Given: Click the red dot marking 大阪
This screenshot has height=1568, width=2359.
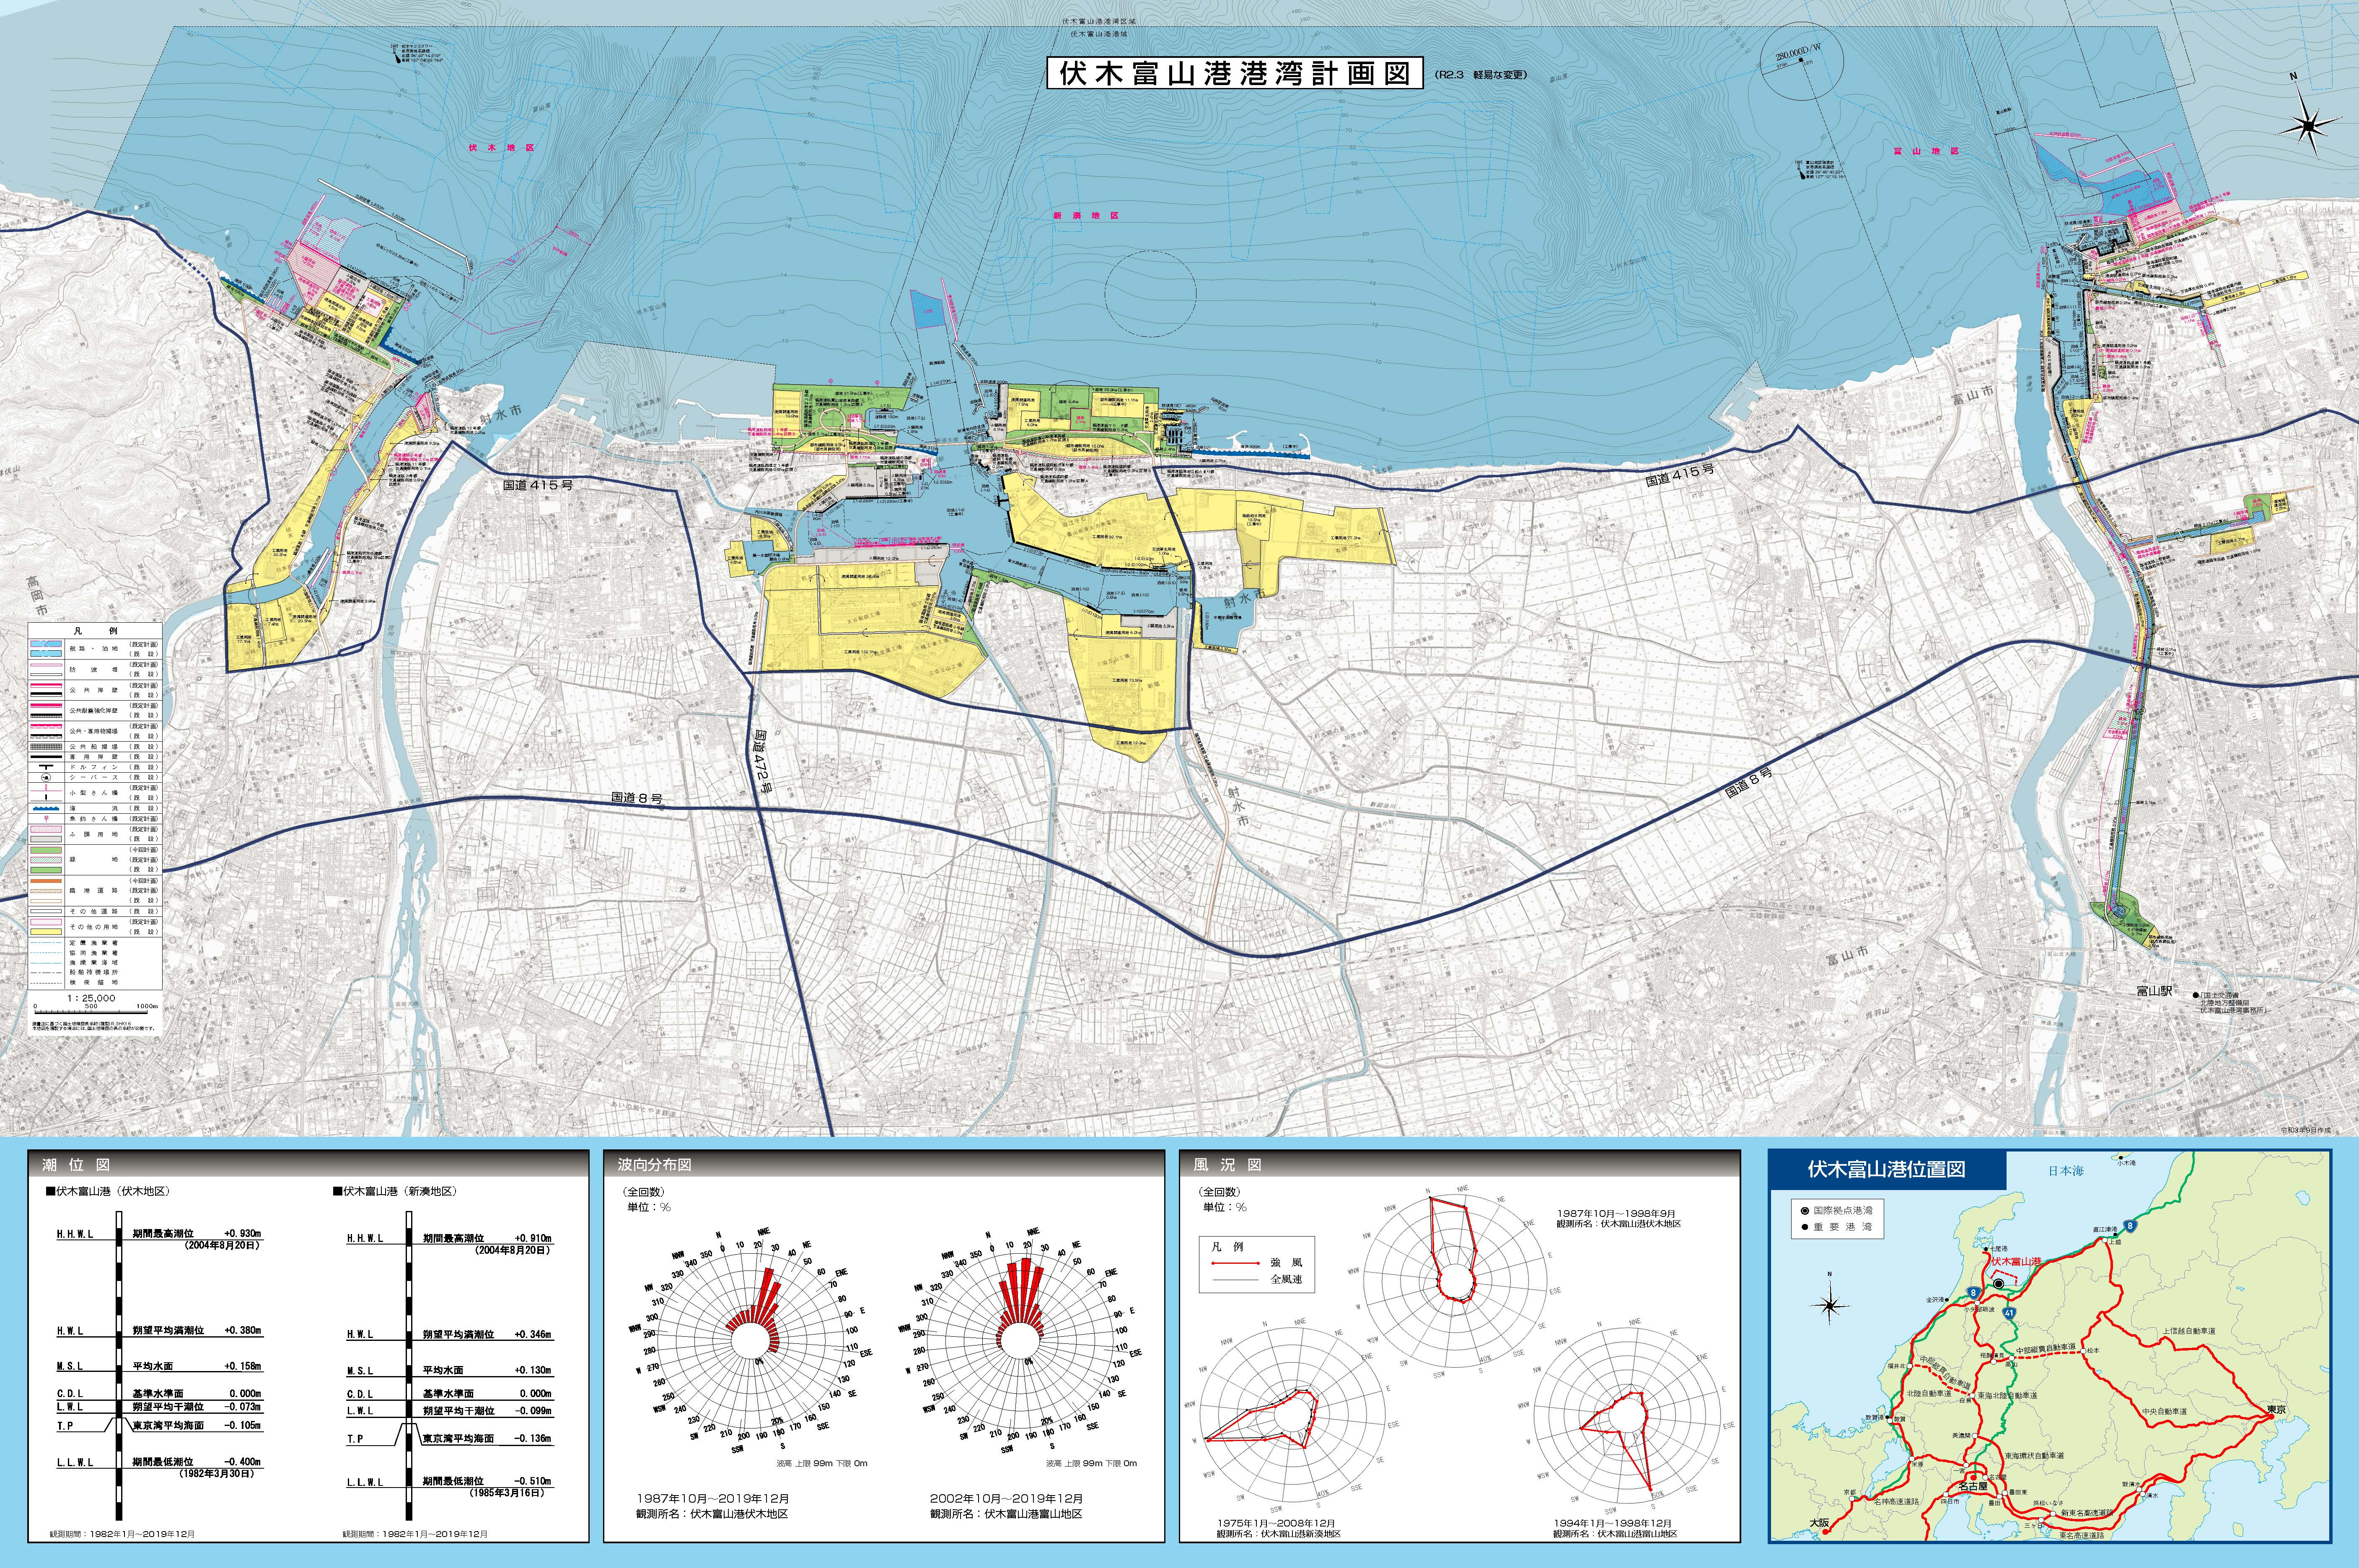Looking at the screenshot, I should tap(1825, 1532).
